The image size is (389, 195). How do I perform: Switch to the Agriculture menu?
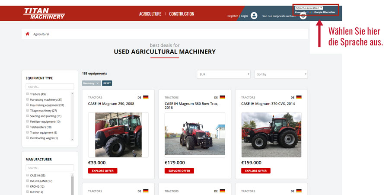150,14
